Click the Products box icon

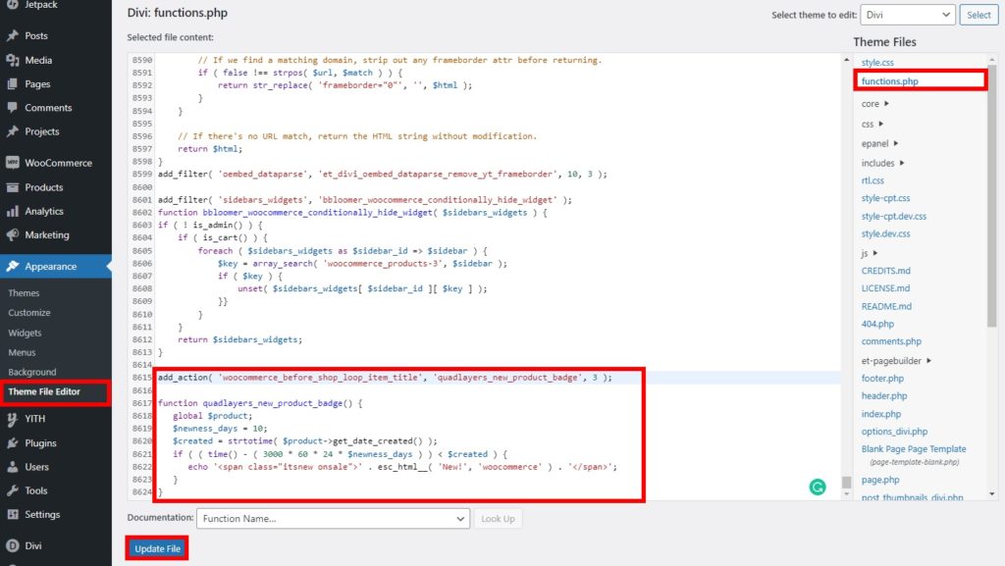12,187
